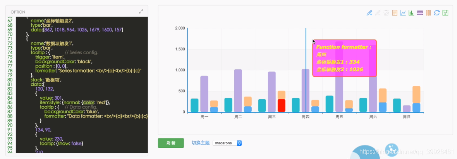Click code line stack: '数据项'

[46, 79]
